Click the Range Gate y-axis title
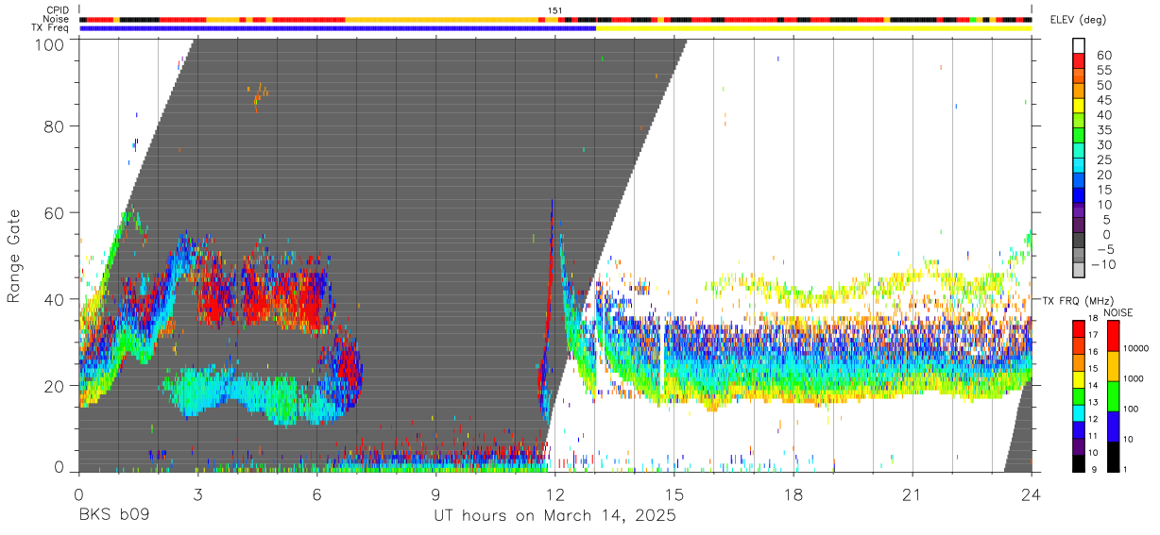The image size is (1160, 535). (x=14, y=257)
